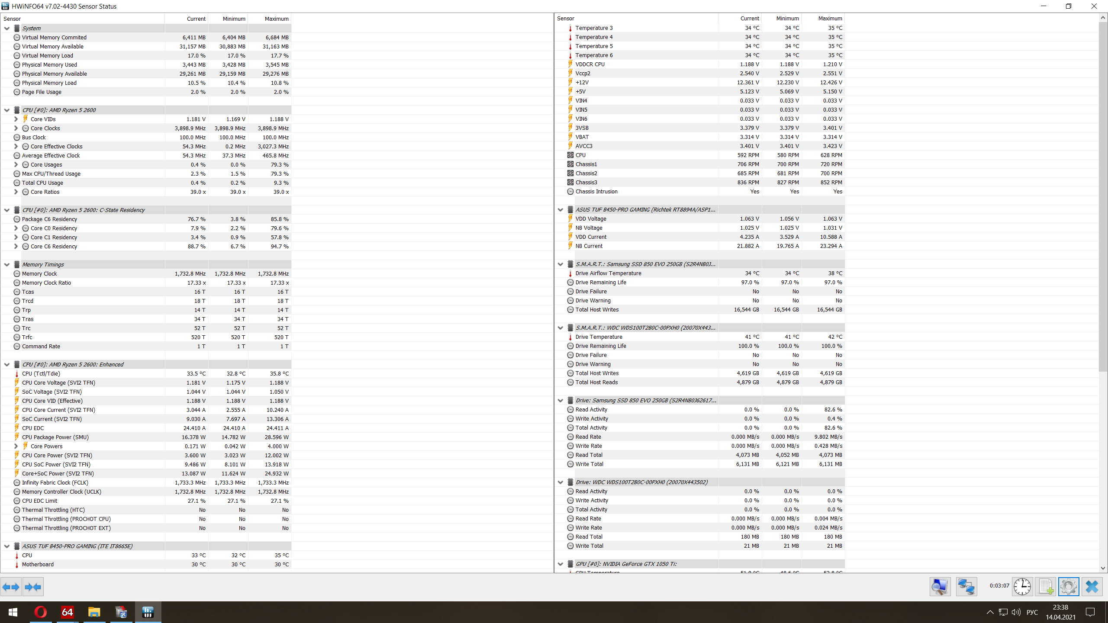
Task: Expand Core C6 Residency row
Action: click(x=16, y=246)
